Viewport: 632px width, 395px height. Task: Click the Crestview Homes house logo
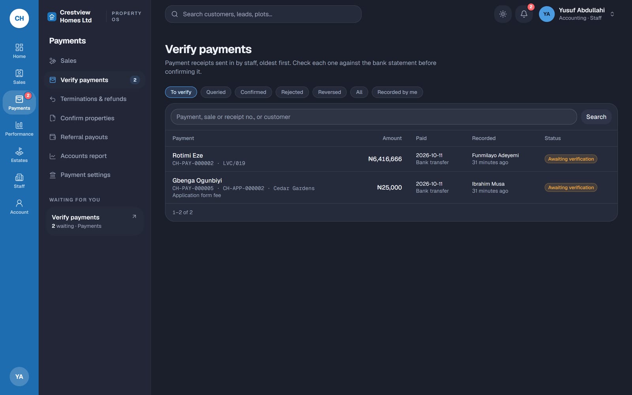pos(52,17)
